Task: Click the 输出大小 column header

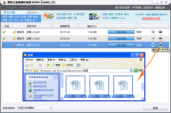Action: click(x=92, y=26)
